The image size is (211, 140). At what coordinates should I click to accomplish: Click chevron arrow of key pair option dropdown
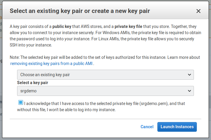tap(189, 75)
